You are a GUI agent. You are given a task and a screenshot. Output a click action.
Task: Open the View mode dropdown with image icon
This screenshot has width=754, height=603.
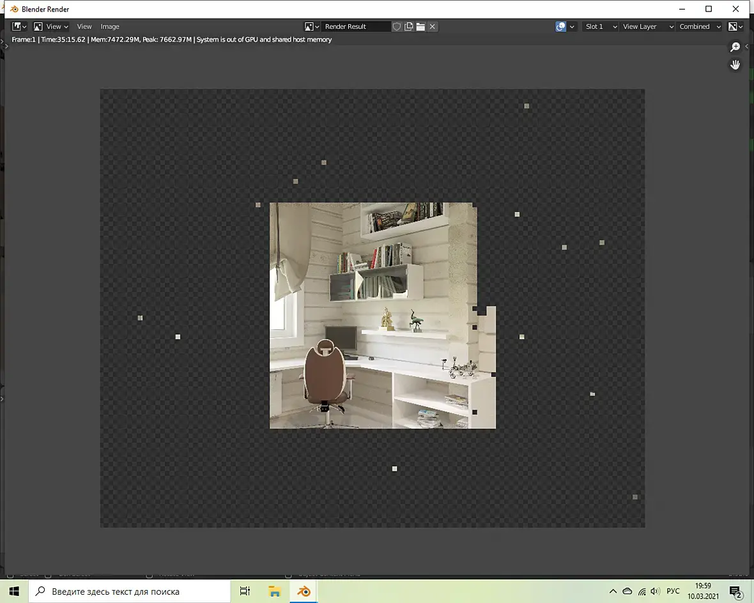pos(51,26)
